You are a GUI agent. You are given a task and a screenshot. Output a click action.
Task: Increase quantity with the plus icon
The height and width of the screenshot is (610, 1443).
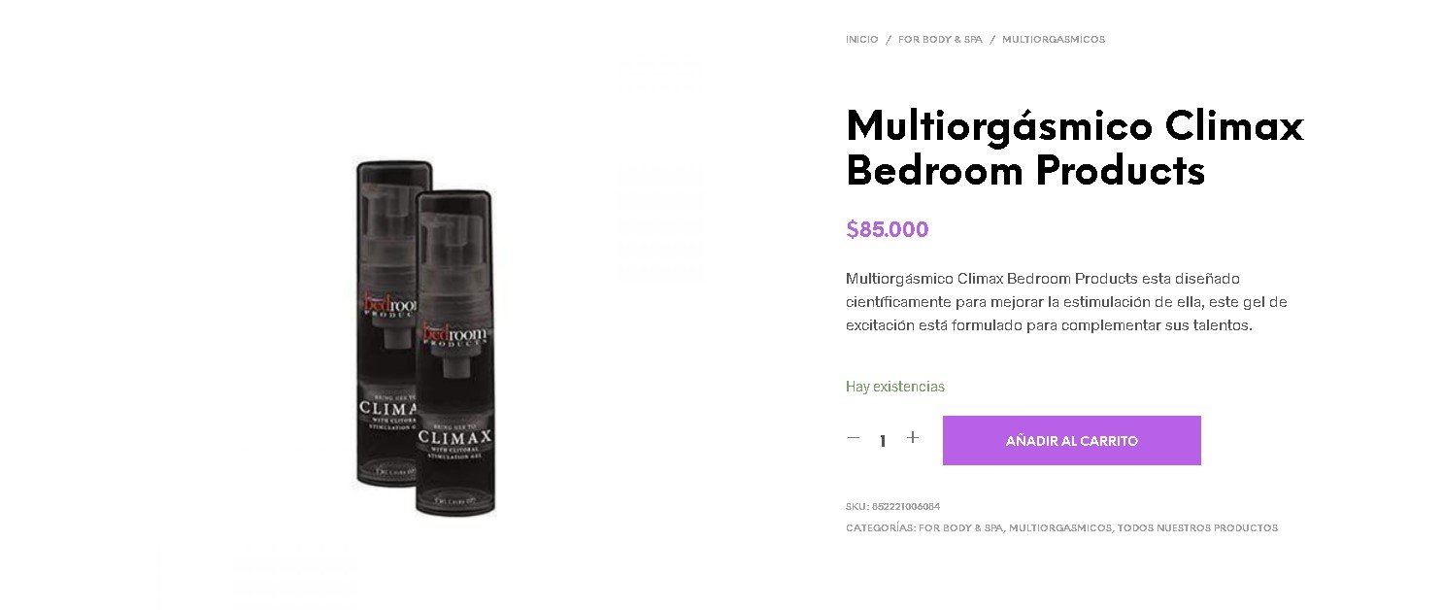[913, 438]
